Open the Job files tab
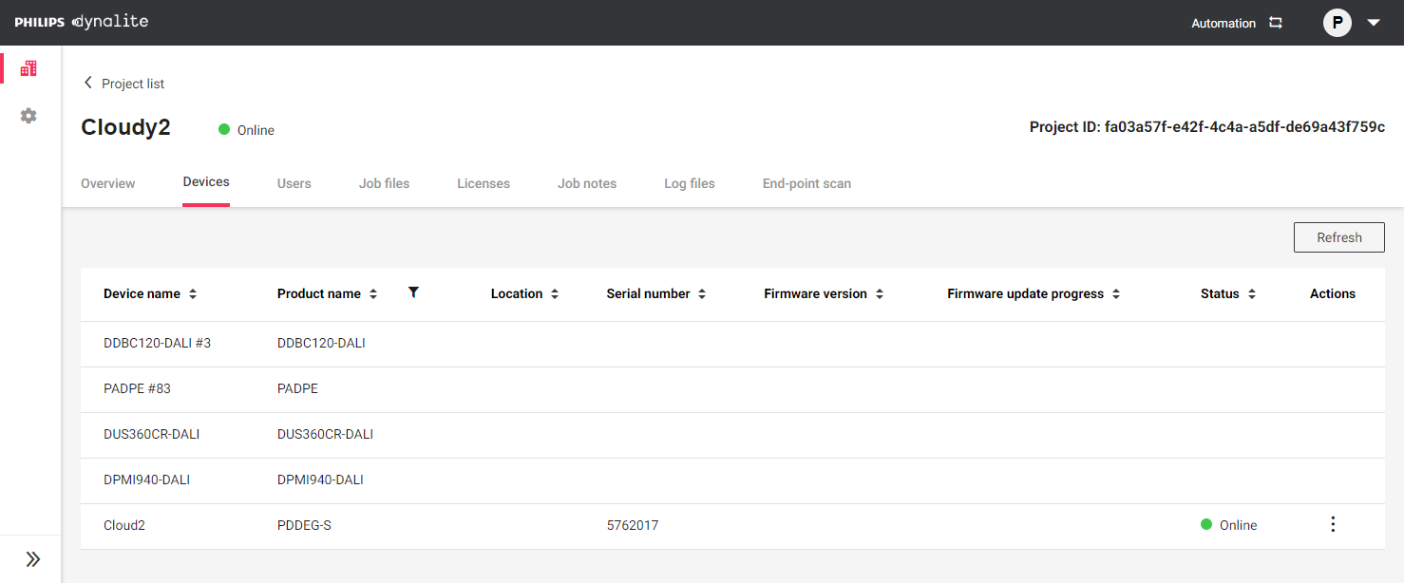Viewport: 1404px width, 583px height. pos(384,183)
